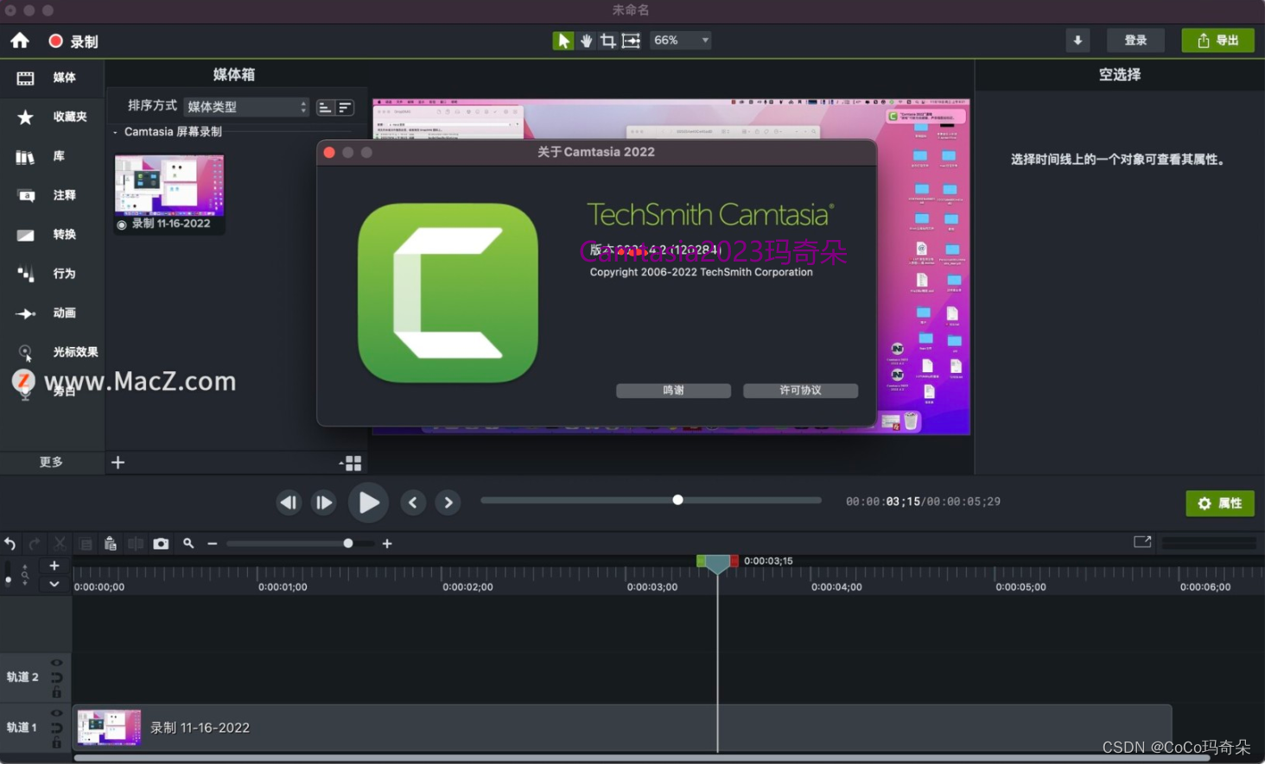Go to next marker arrow
This screenshot has width=1265, height=764.
(448, 502)
